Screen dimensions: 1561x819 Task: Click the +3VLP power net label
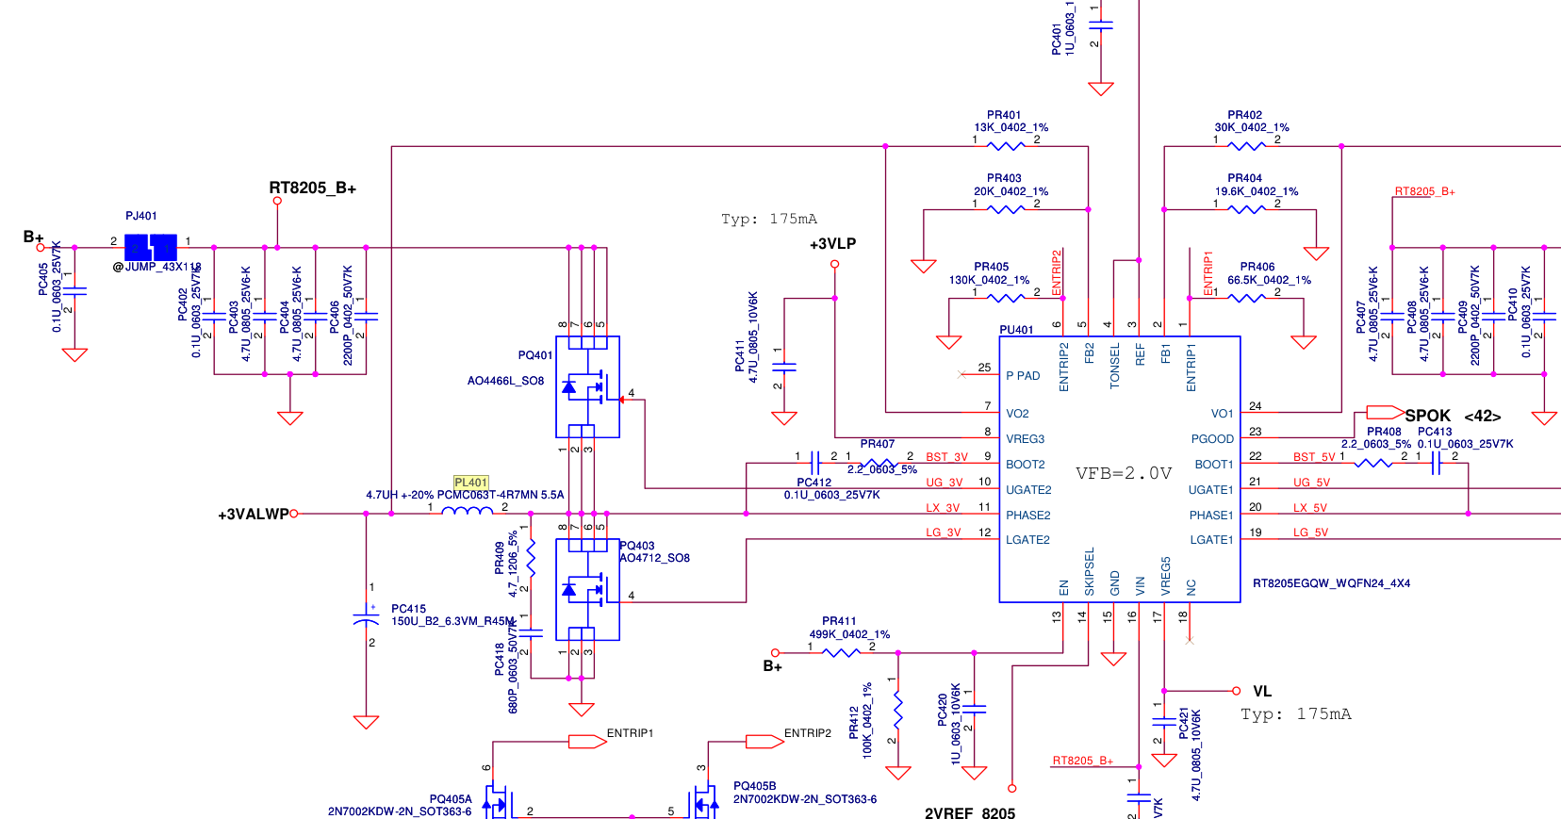[832, 244]
